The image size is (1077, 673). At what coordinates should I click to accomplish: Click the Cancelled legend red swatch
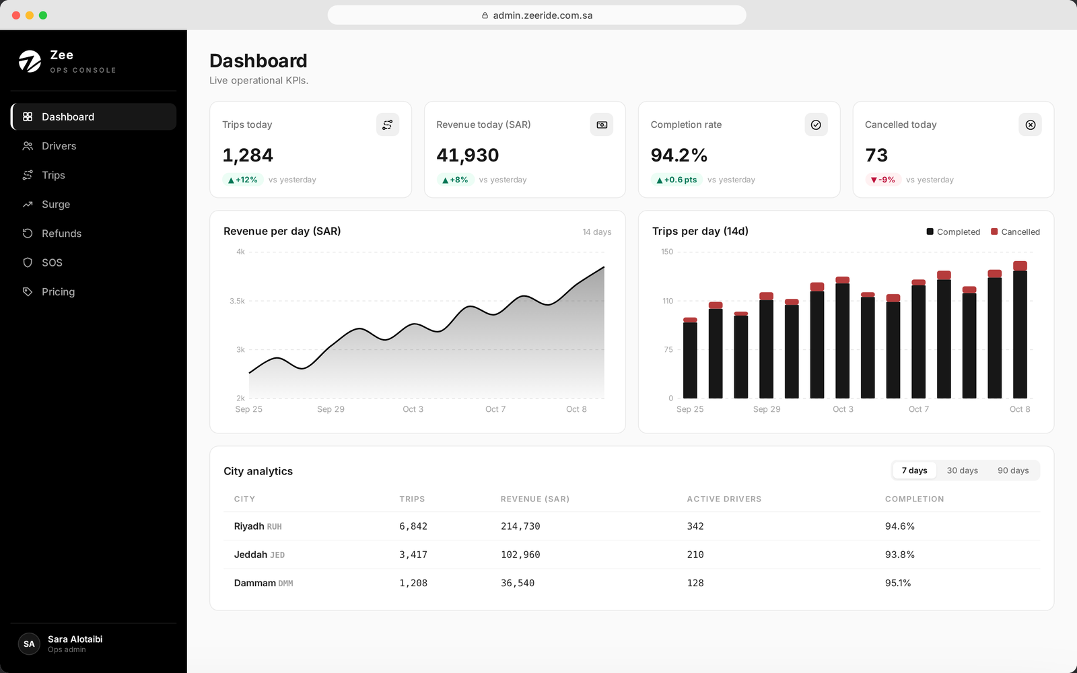coord(994,232)
